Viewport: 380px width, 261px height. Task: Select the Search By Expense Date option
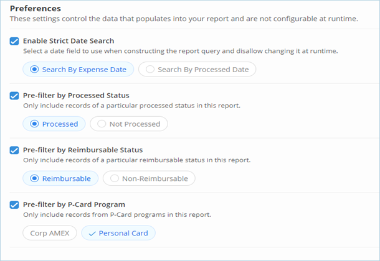78,70
